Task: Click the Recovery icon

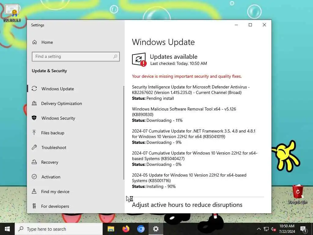Action: (34, 162)
